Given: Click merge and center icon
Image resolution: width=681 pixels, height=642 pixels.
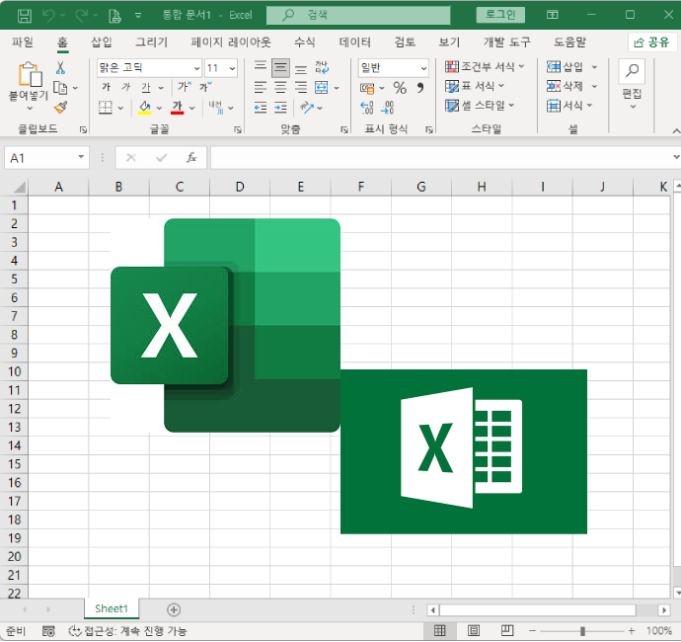Looking at the screenshot, I should point(322,87).
